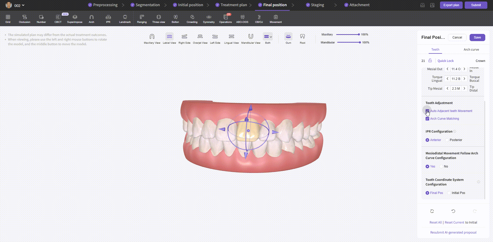Image resolution: width=493 pixels, height=242 pixels.
Task: Open the ABO-OGS tool
Action: 242,19
